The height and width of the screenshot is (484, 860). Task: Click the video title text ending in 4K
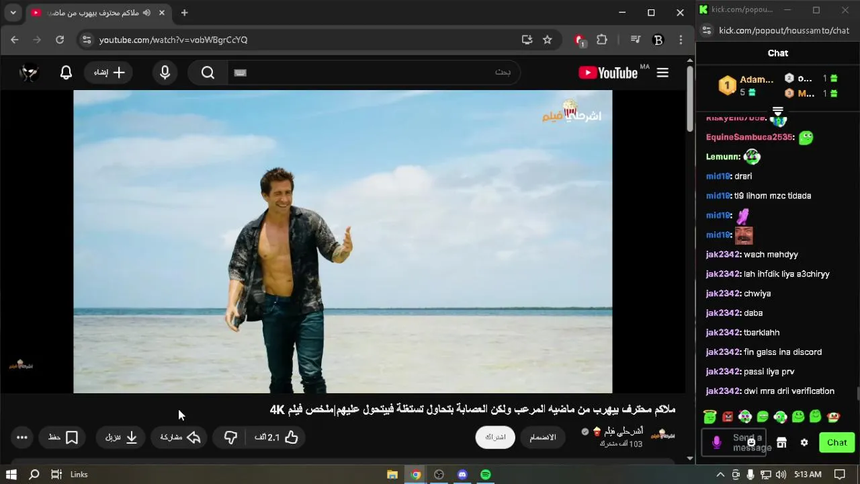(472, 409)
